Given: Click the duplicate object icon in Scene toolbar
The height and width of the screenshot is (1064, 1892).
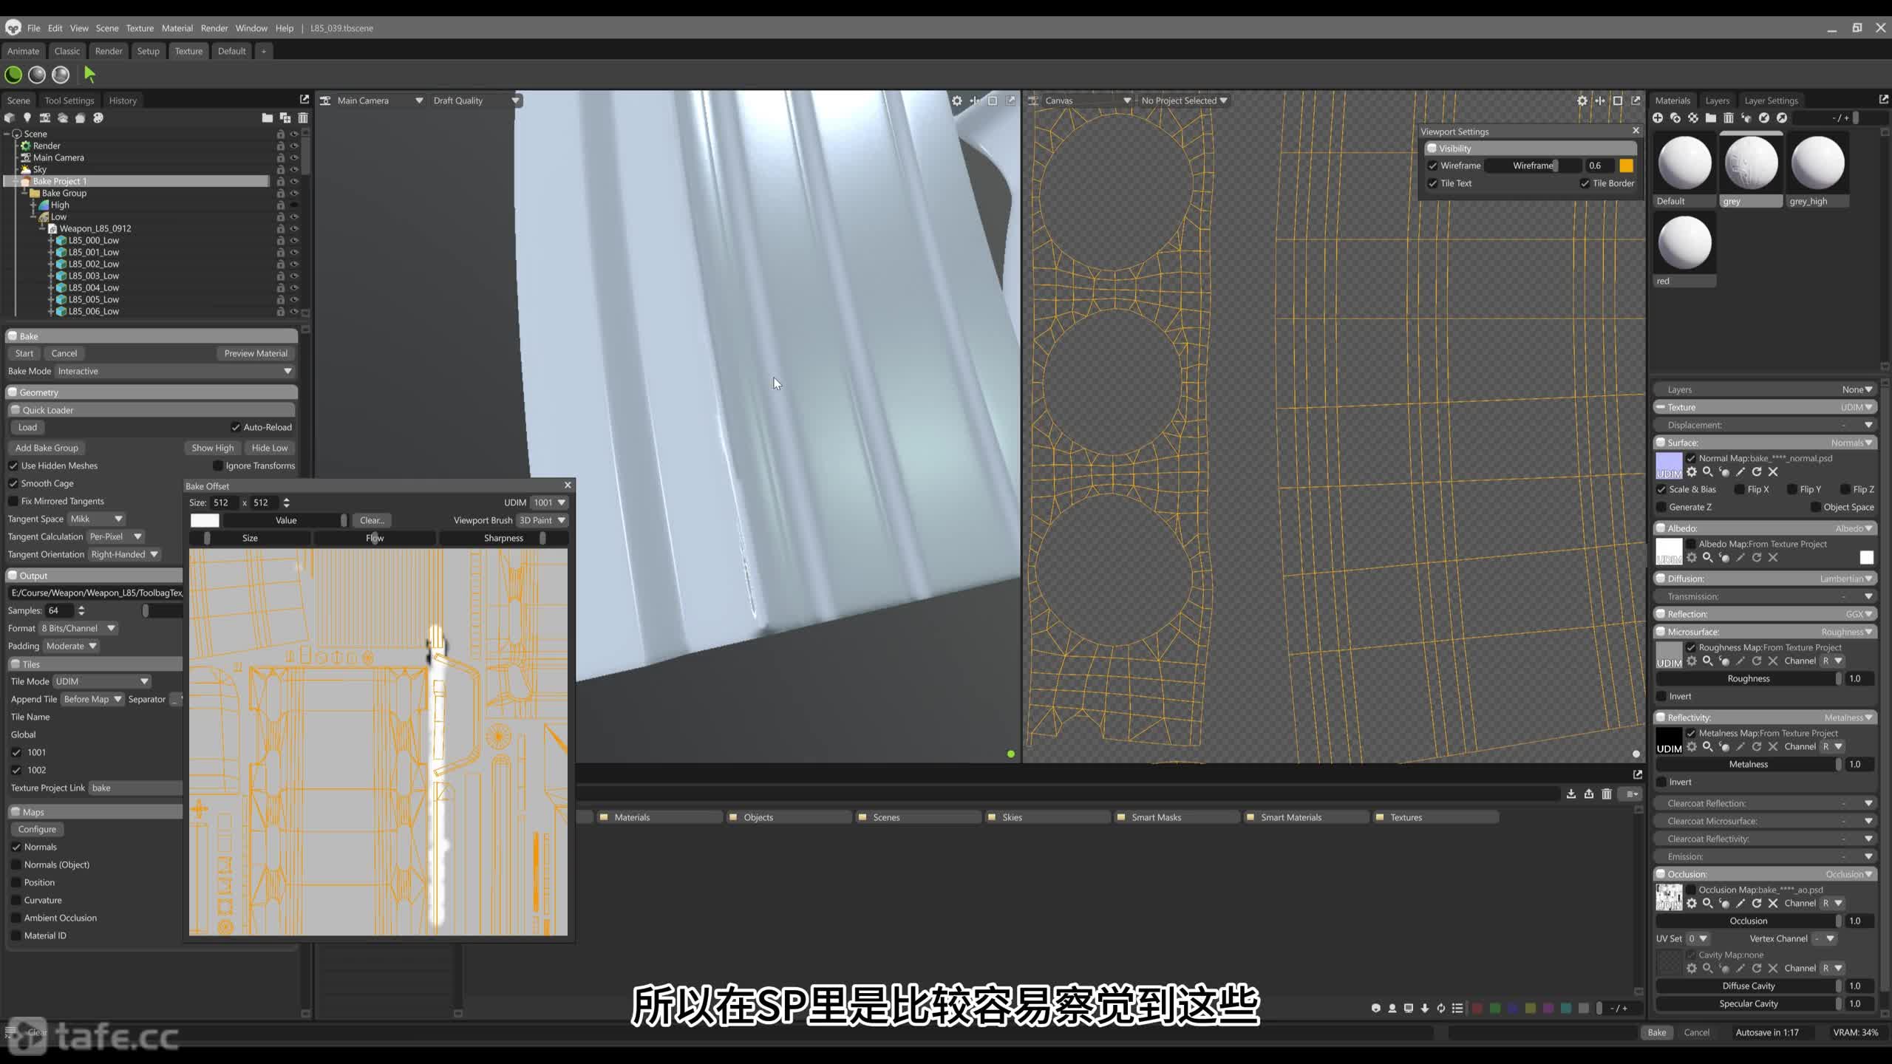Looking at the screenshot, I should [285, 117].
